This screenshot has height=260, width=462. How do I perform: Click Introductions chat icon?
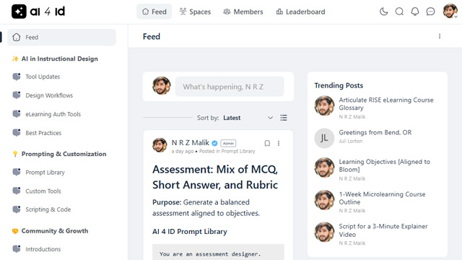tap(17, 248)
